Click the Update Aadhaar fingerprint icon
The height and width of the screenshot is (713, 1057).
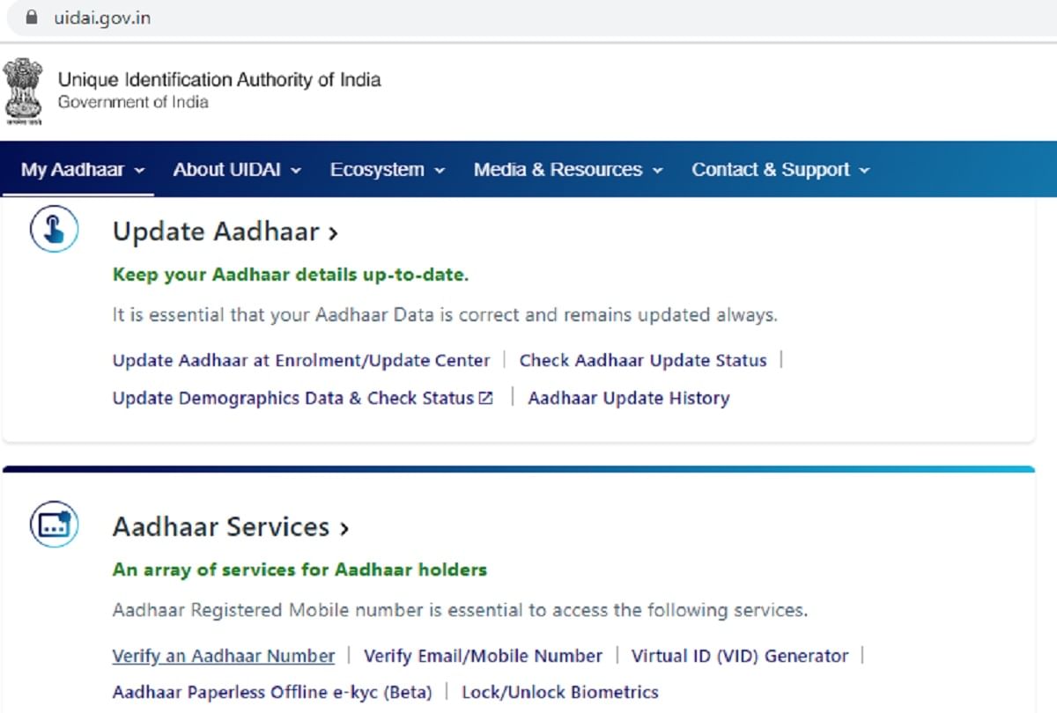tap(54, 230)
